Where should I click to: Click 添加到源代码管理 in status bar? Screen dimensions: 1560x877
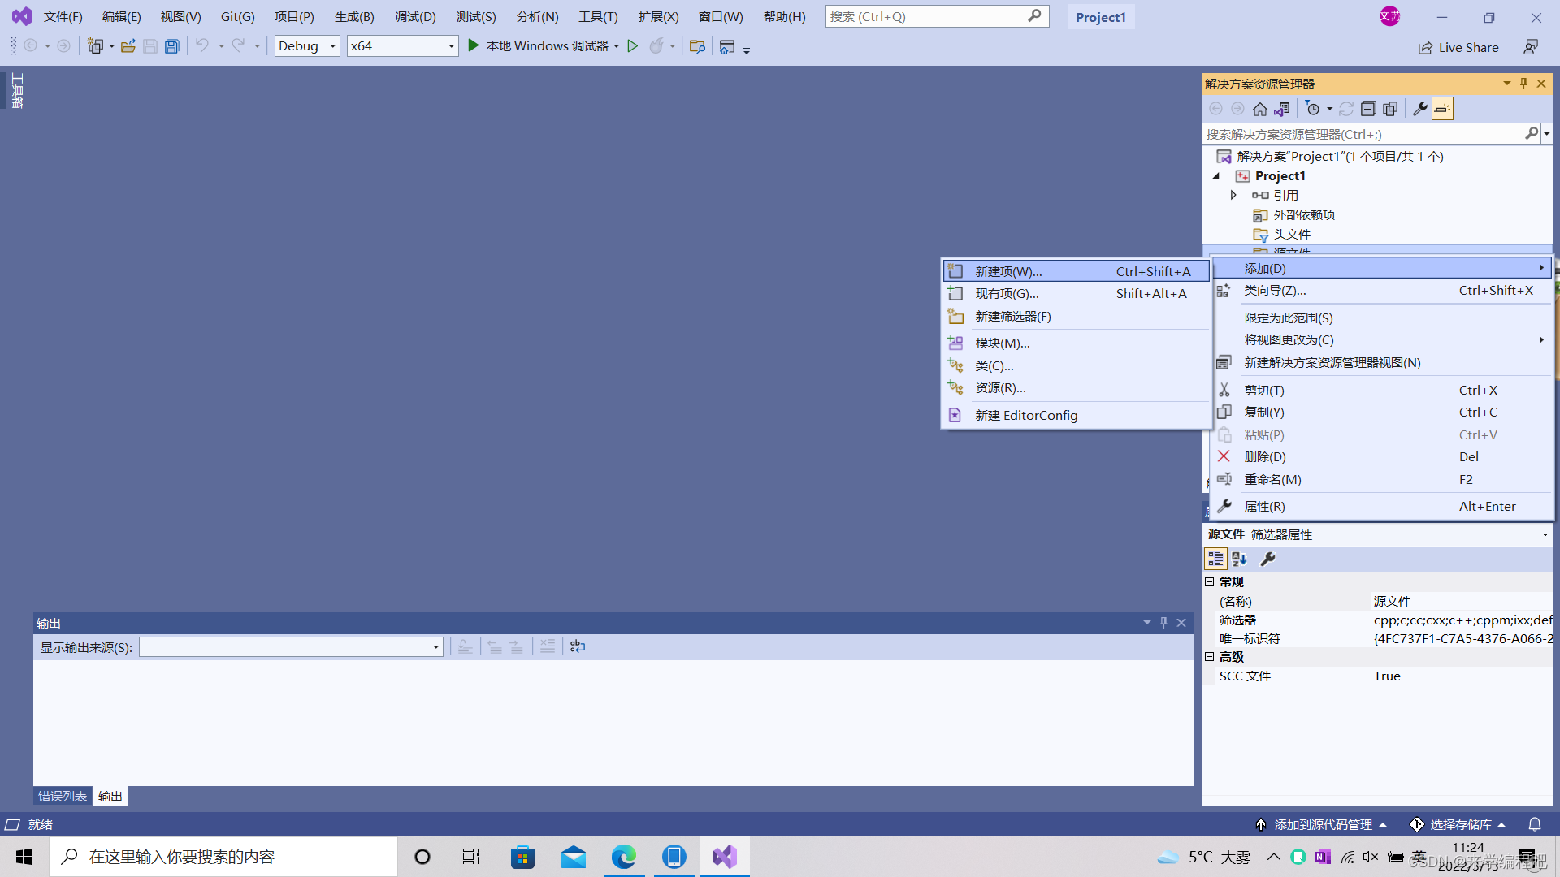coord(1323,824)
